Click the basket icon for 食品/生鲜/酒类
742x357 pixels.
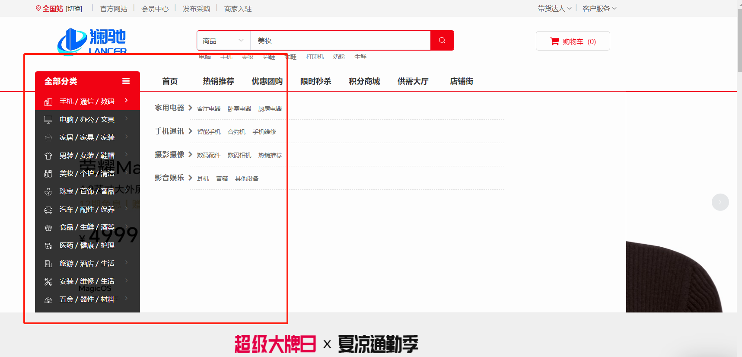(48, 228)
